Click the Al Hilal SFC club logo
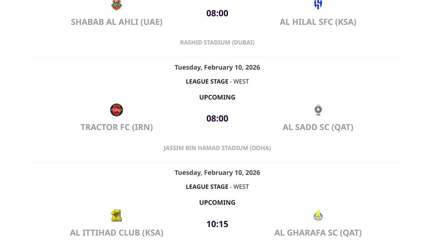 click(318, 4)
